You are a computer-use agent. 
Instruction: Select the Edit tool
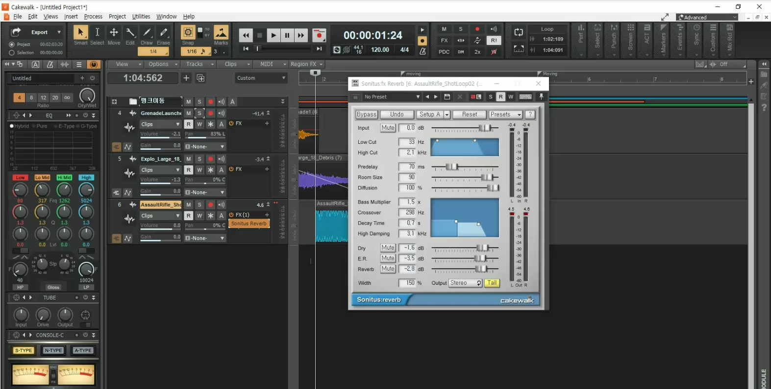[130, 32]
